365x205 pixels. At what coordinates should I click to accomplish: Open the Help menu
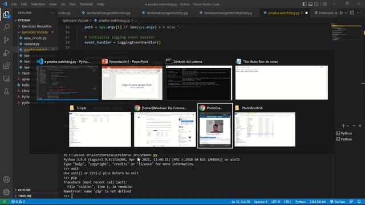point(100,4)
